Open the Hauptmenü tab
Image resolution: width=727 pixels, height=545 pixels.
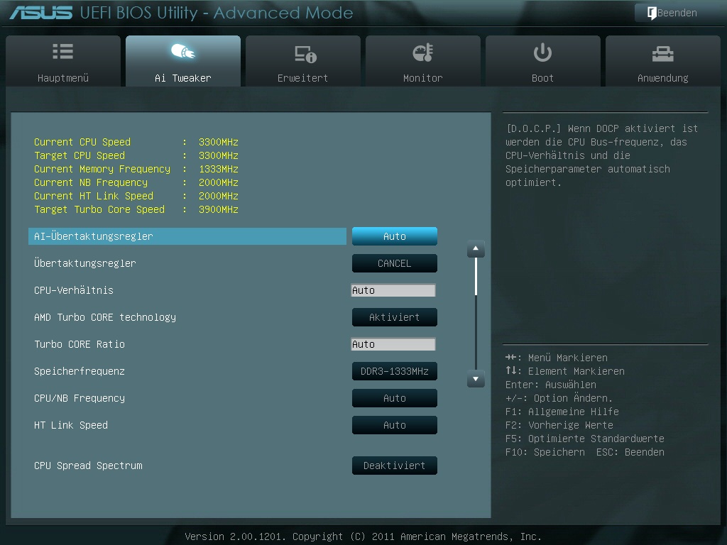click(63, 61)
